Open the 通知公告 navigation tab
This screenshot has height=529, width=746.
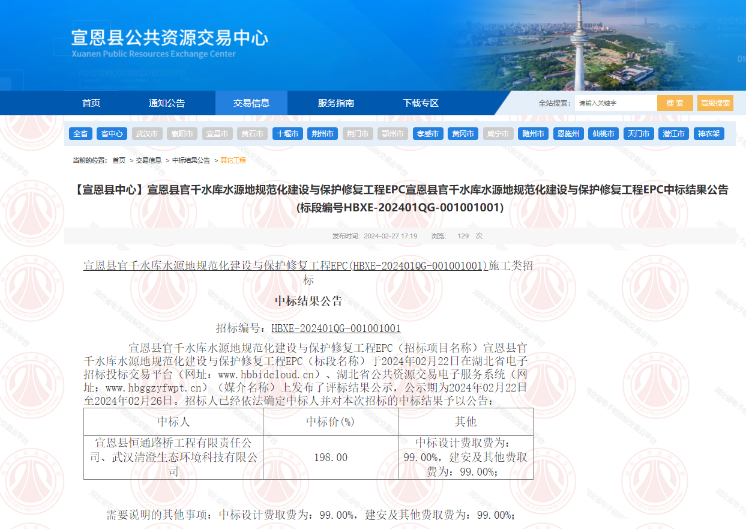tap(167, 103)
